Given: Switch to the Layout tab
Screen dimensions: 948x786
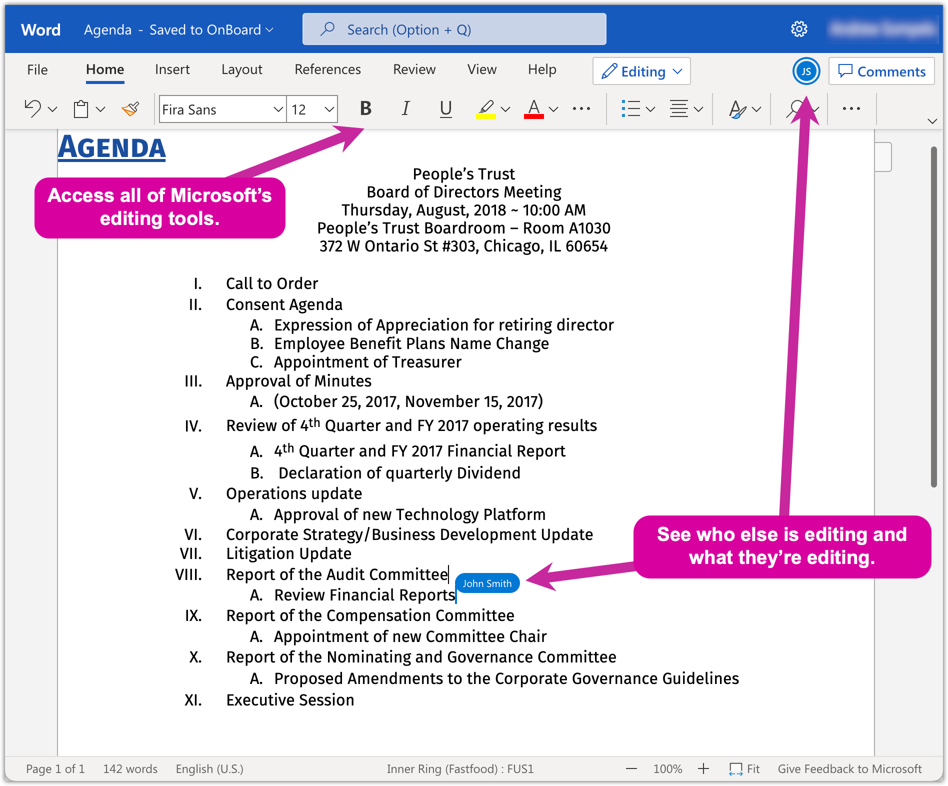Looking at the screenshot, I should pyautogui.click(x=242, y=69).
